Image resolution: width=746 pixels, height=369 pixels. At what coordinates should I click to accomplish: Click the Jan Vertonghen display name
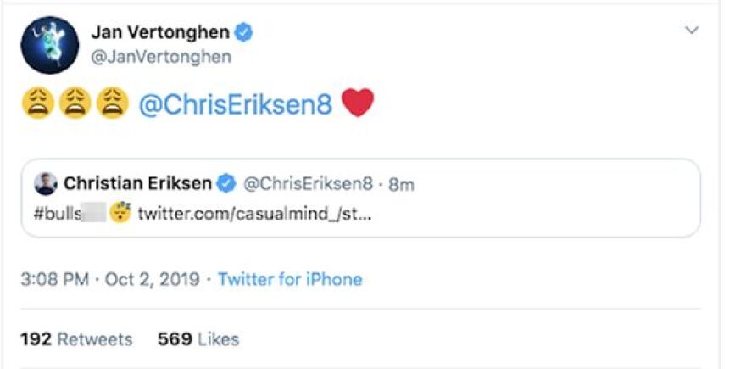point(159,33)
